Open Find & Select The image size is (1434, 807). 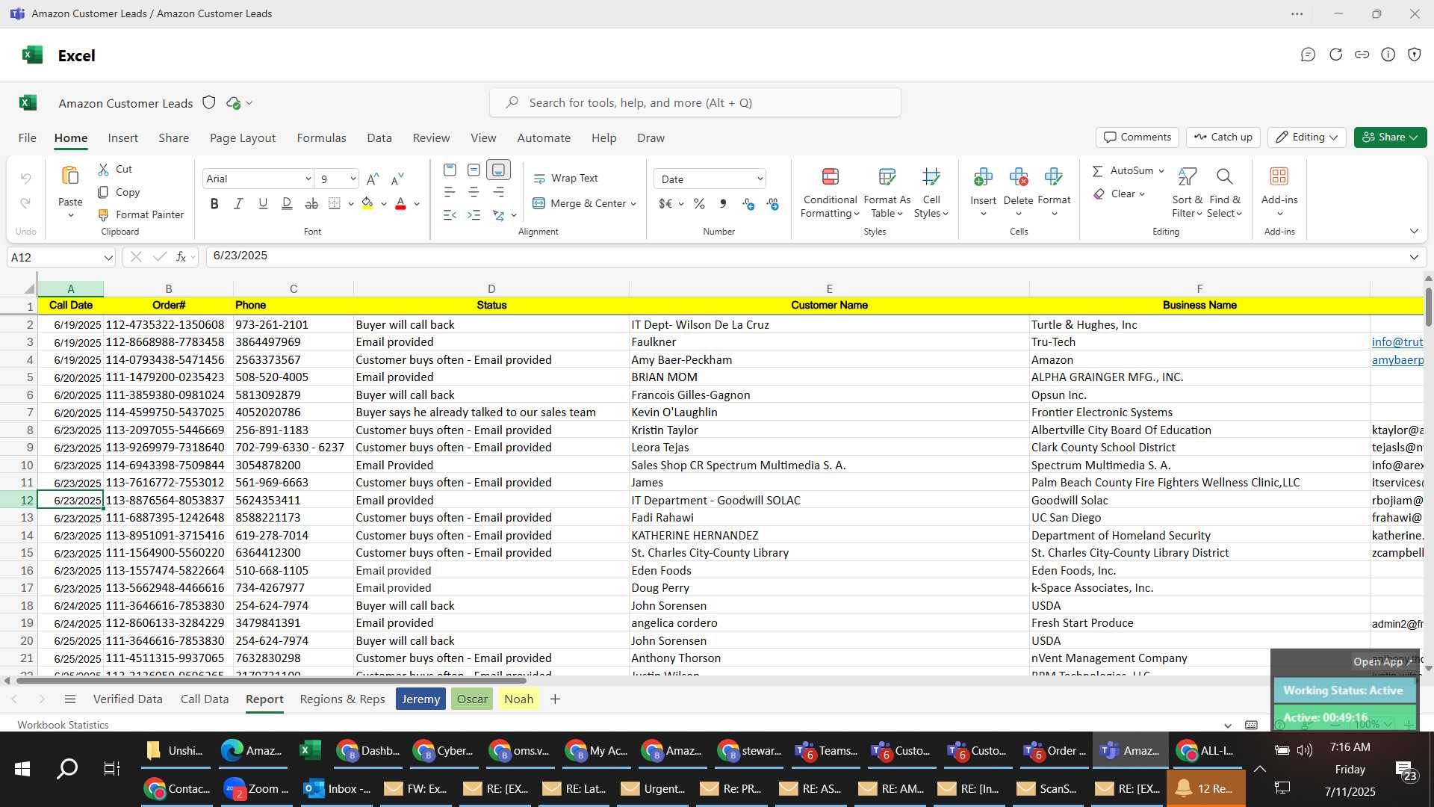[1225, 193]
